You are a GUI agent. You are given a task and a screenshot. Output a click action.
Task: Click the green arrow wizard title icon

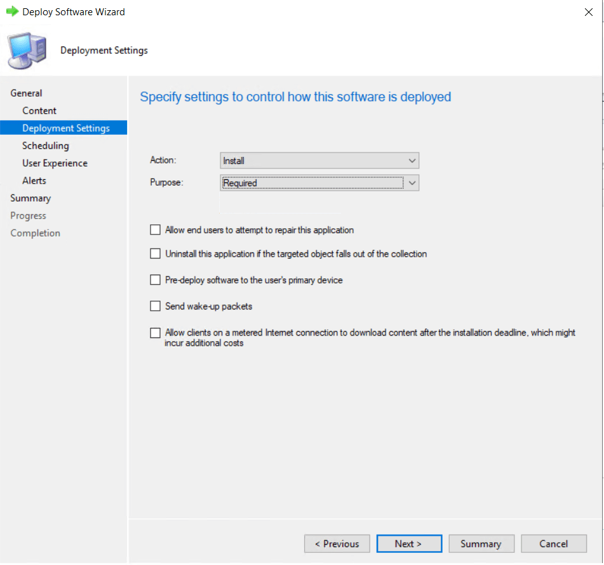click(x=11, y=11)
